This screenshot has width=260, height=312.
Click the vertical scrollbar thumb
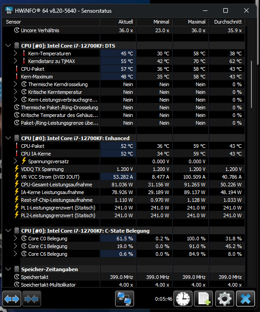pyautogui.click(x=251, y=84)
